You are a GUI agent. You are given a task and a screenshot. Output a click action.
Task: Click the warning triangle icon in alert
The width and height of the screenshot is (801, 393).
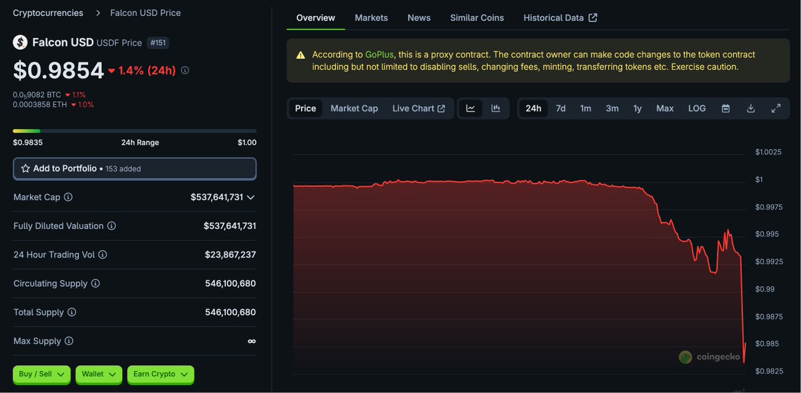coord(300,55)
